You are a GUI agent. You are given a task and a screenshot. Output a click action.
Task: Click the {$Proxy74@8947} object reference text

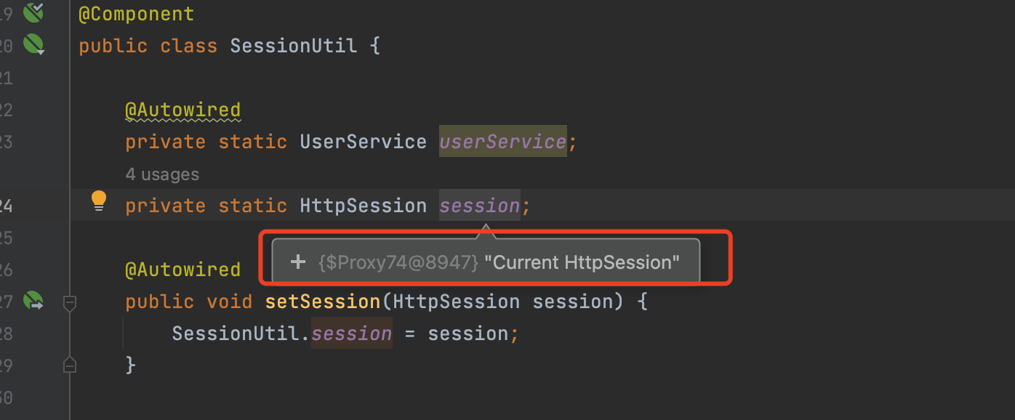point(398,262)
